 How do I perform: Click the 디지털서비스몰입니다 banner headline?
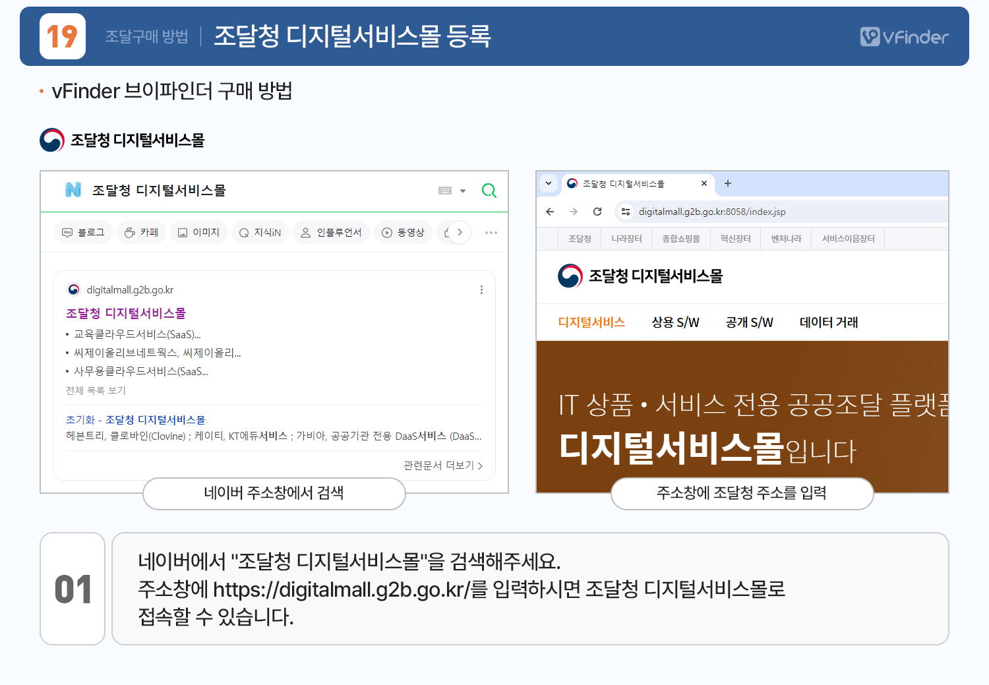pyautogui.click(x=707, y=448)
